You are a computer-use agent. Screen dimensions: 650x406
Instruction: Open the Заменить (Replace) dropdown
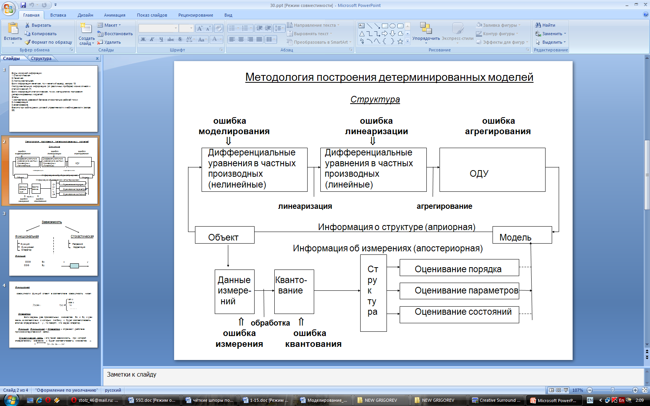click(551, 34)
